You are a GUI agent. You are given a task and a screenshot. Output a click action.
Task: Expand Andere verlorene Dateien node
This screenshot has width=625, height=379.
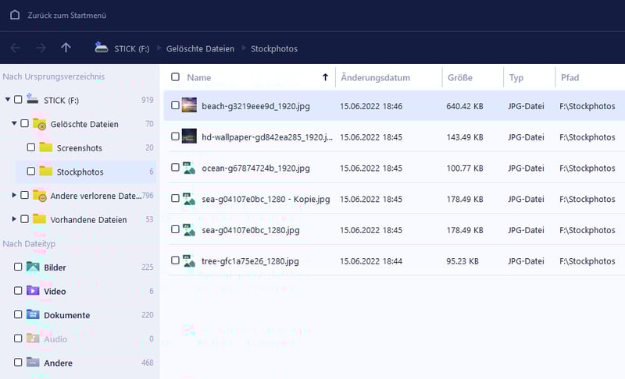click(14, 195)
